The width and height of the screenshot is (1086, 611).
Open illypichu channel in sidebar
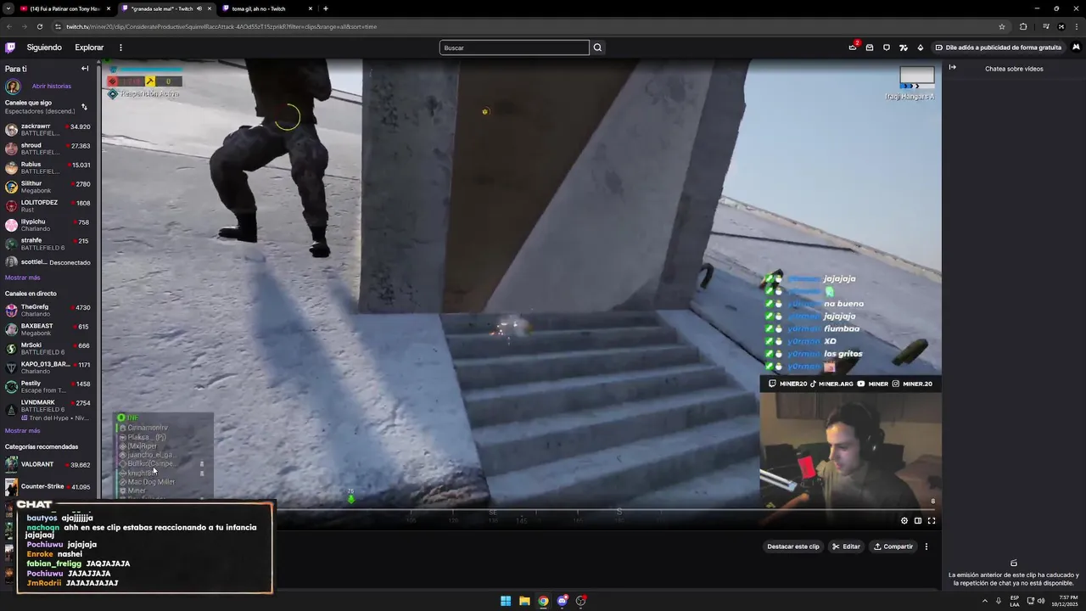(48, 225)
